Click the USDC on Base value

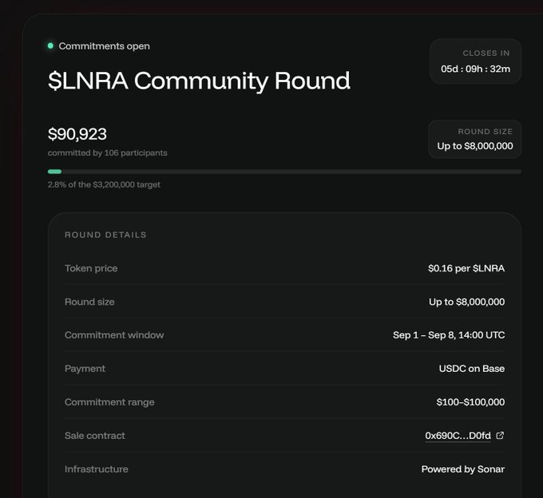tap(472, 369)
